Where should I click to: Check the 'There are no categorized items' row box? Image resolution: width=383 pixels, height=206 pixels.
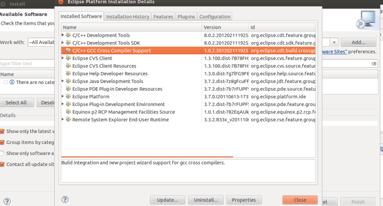pos(6,82)
